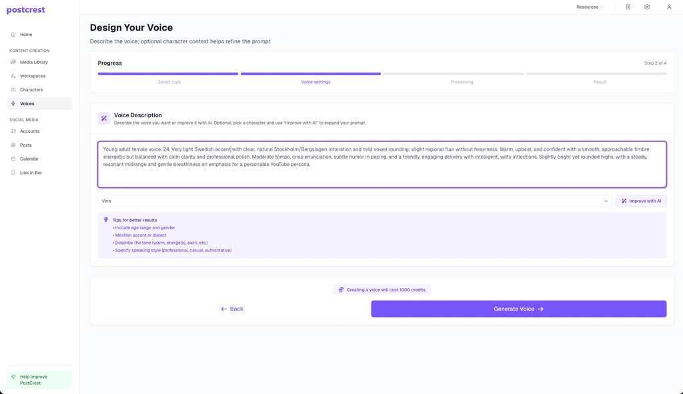Open the settings gear in the header
The width and height of the screenshot is (683, 394).
(646, 7)
